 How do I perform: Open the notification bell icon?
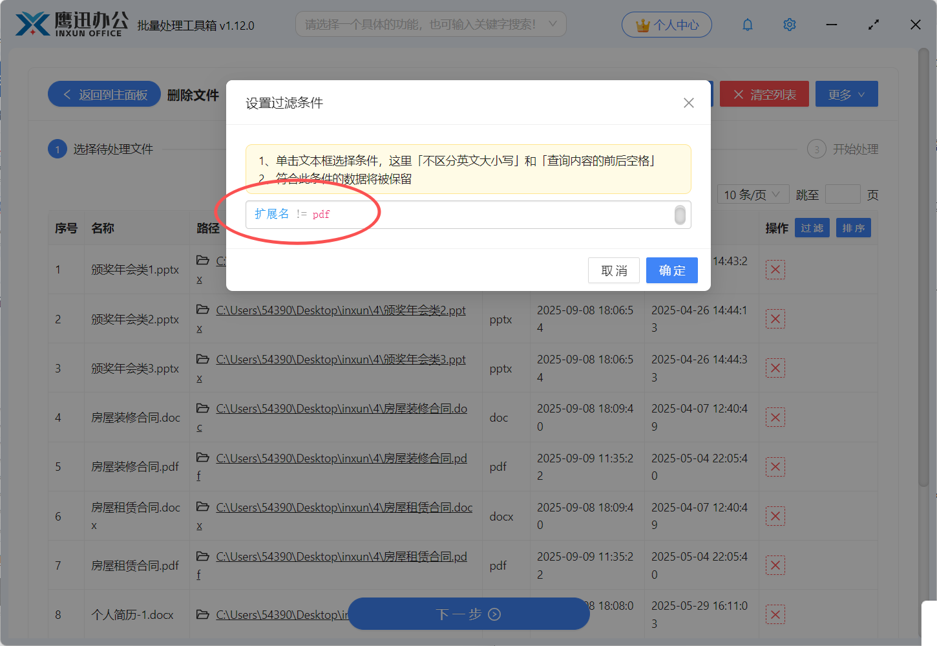click(x=748, y=25)
